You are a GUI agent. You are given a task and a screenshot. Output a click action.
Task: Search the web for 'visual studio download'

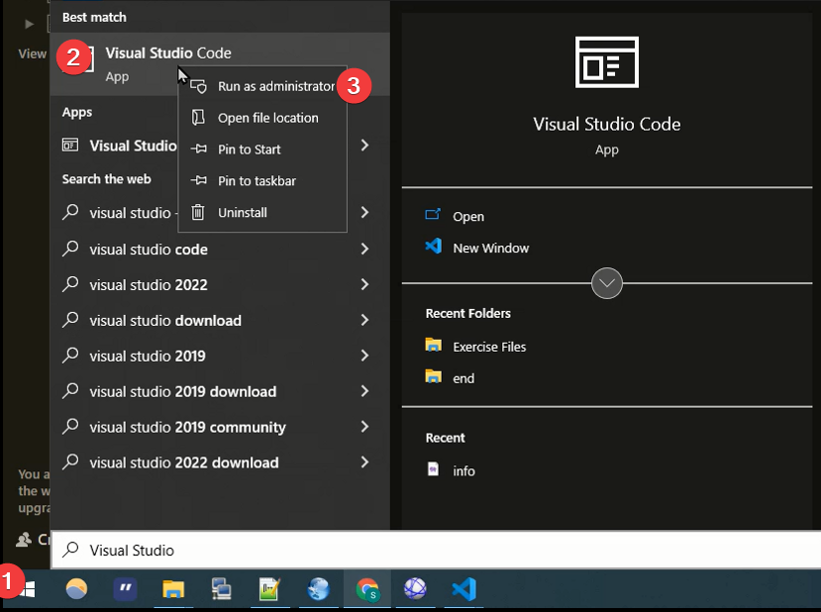(165, 321)
